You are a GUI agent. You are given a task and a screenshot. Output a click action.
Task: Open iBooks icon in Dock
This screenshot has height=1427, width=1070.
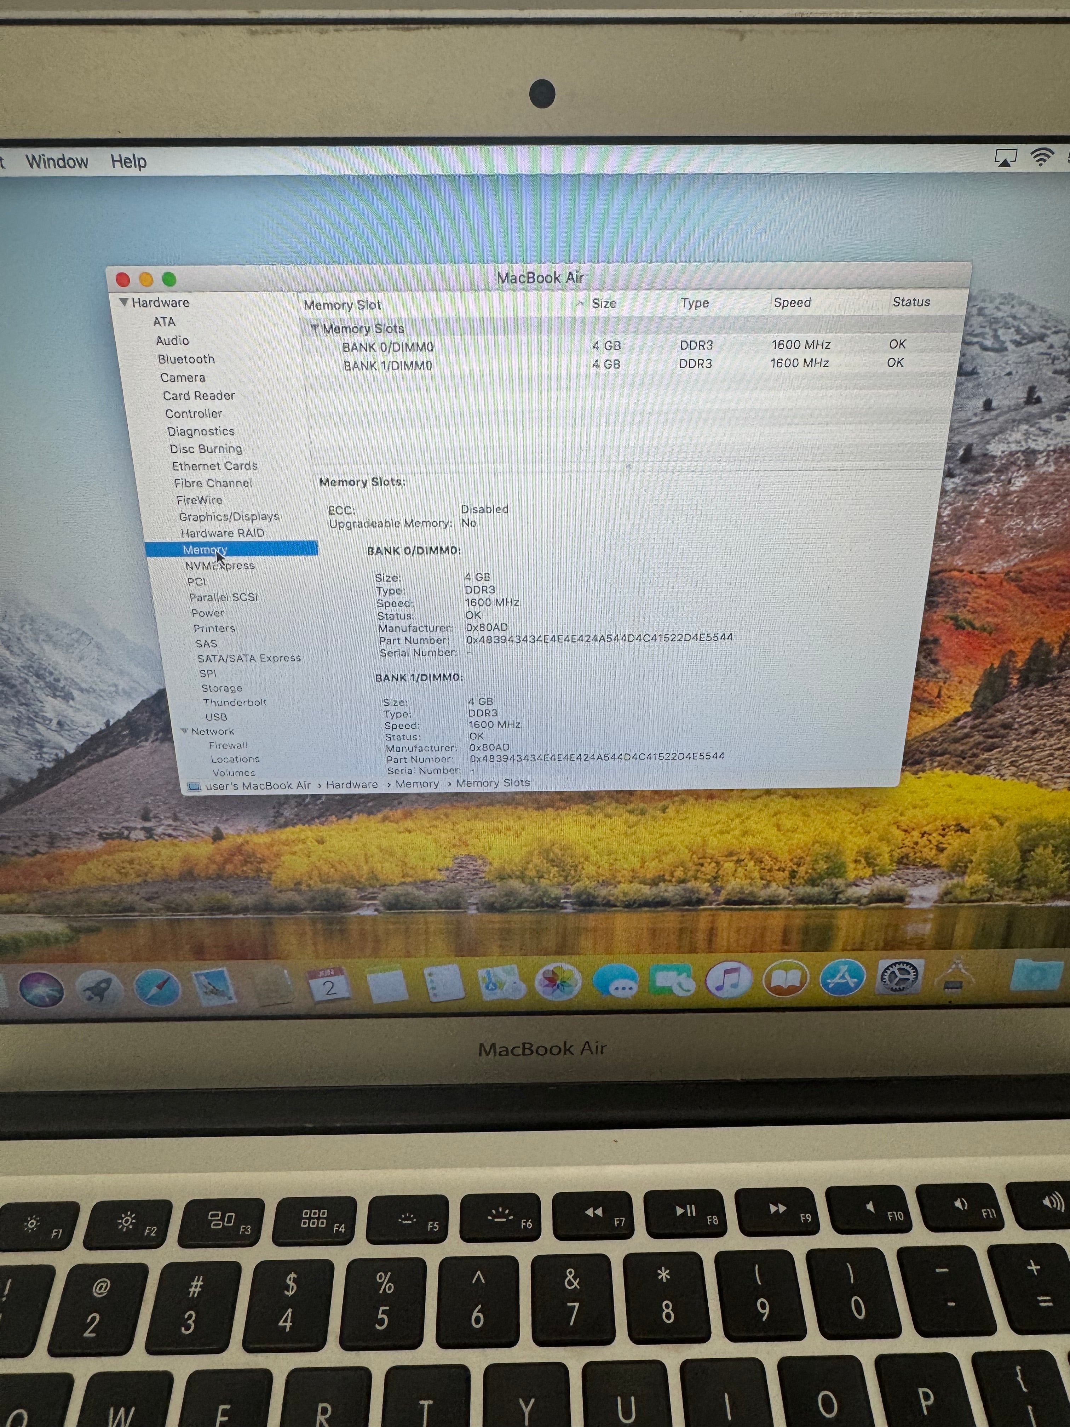[x=786, y=979]
